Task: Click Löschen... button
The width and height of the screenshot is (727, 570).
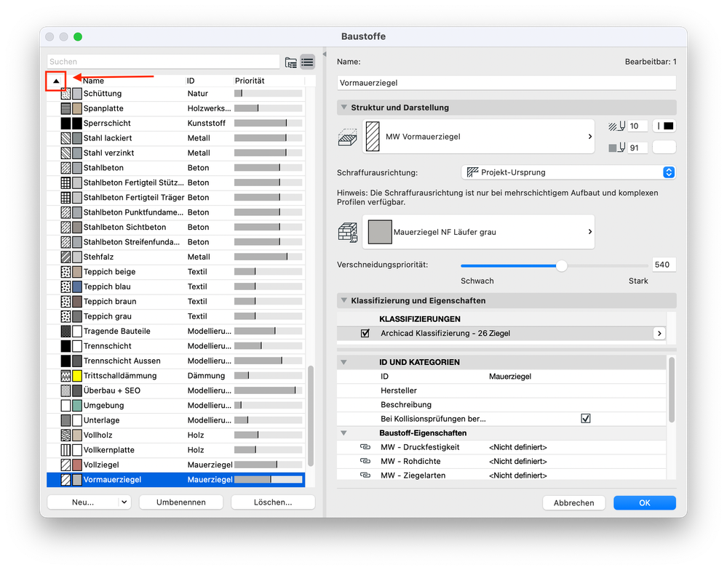Action: 273,502
